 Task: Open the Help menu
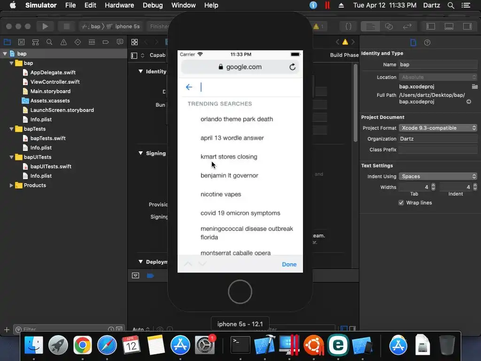pyautogui.click(x=211, y=5)
